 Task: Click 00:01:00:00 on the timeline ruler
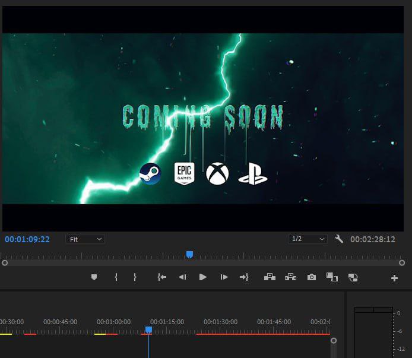pos(113,322)
